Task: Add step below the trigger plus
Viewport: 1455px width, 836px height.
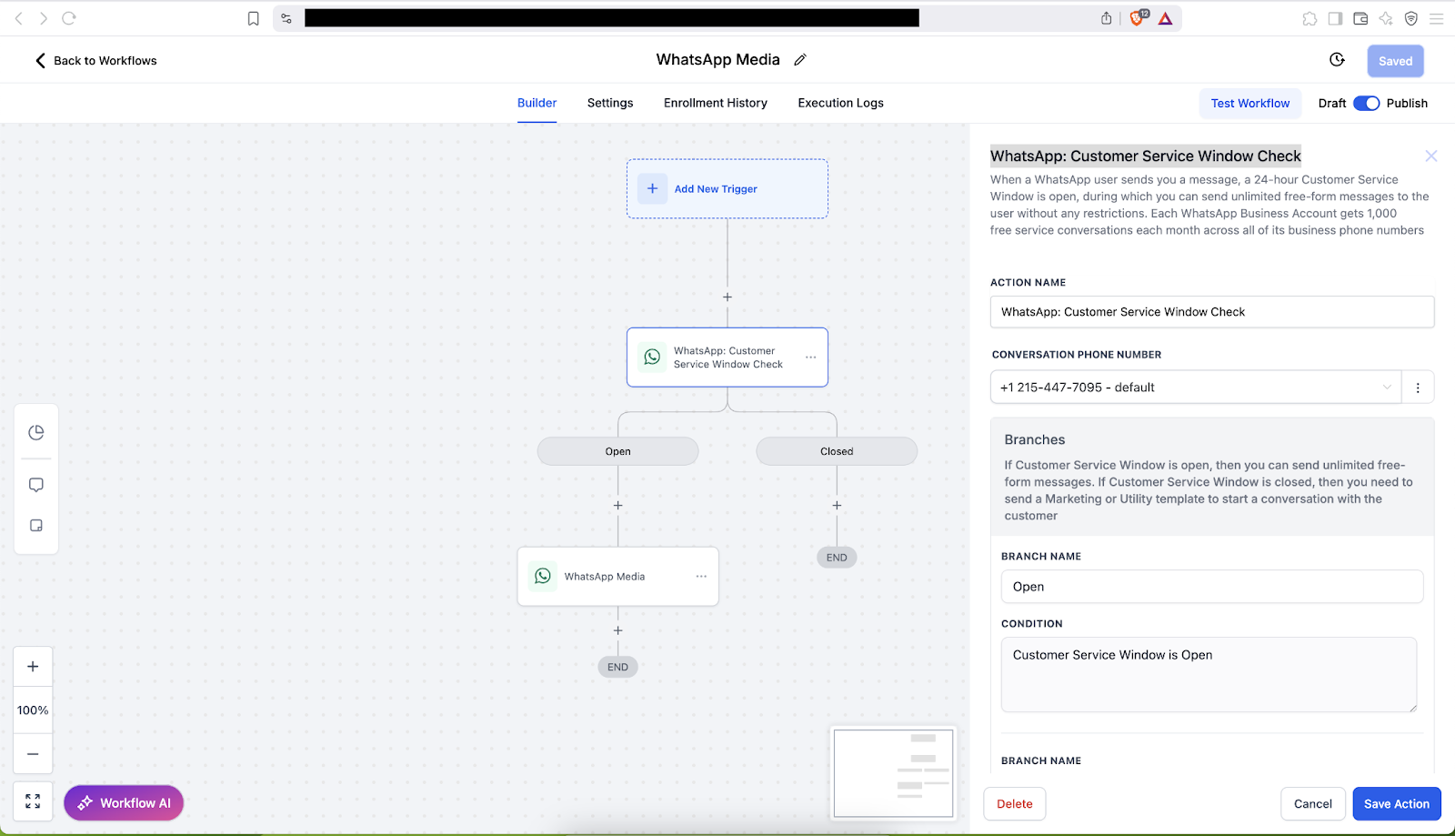Action: (727, 297)
